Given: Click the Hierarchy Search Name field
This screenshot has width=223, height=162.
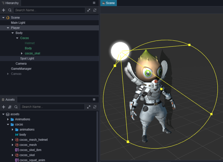Looking at the screenshot, I should [49, 10].
